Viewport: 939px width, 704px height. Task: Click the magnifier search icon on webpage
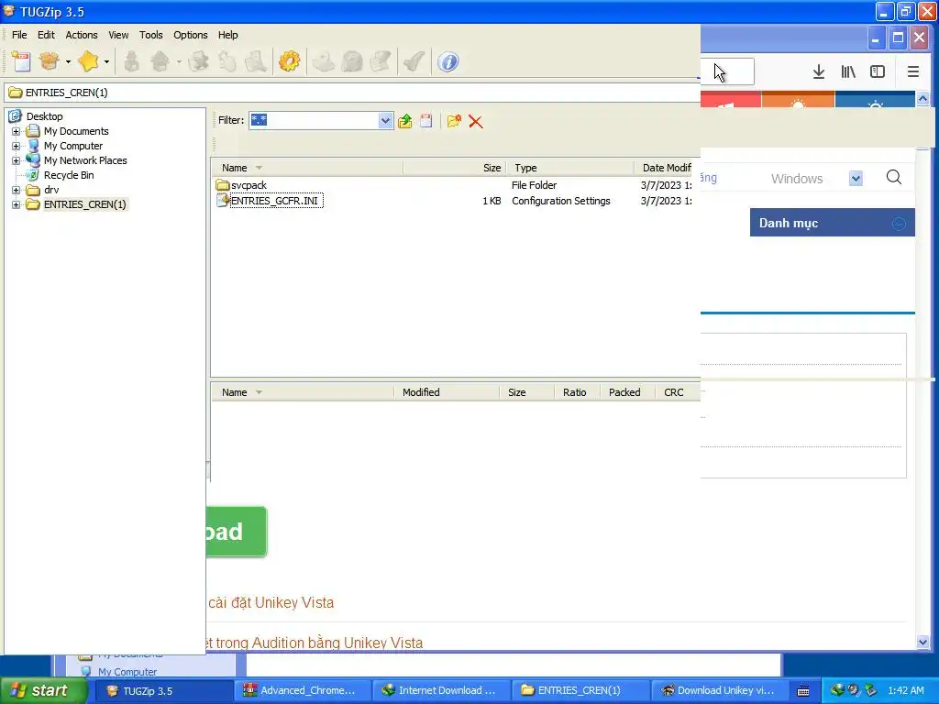pos(893,177)
